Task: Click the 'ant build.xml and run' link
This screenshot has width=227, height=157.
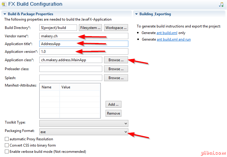Action: click(173, 39)
